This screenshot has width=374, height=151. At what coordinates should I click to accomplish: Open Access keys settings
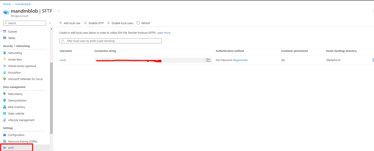tap(15, 59)
